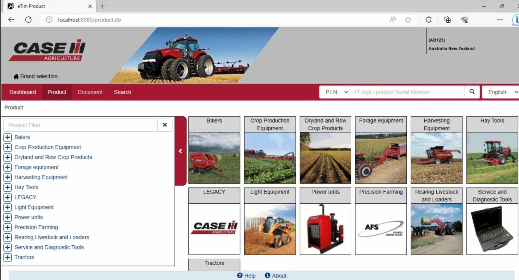
Task: Select Tractors label in product tree
Action: (24, 257)
